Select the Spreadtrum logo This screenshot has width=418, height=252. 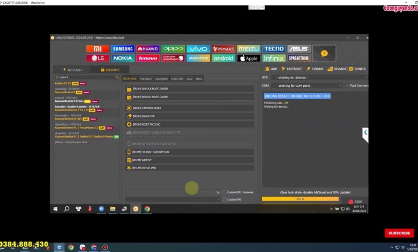(299, 58)
